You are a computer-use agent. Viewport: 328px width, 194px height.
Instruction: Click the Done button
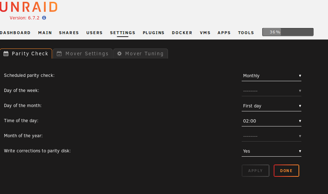pyautogui.click(x=286, y=171)
